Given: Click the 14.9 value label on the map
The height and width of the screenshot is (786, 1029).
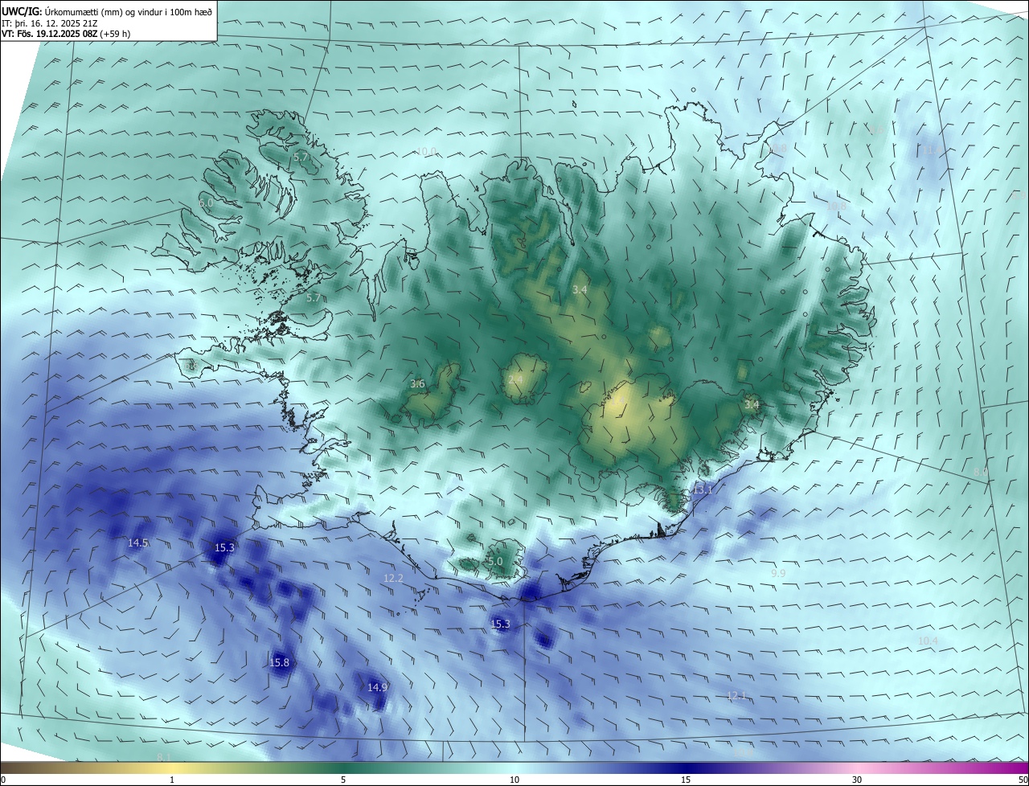Looking at the screenshot, I should click(377, 687).
